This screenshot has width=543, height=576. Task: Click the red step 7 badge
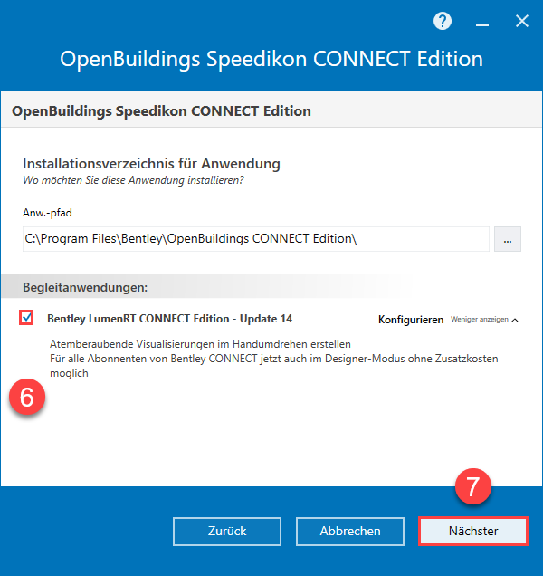point(472,487)
